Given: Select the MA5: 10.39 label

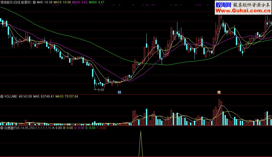Looking at the screenshot, I should (45, 2).
